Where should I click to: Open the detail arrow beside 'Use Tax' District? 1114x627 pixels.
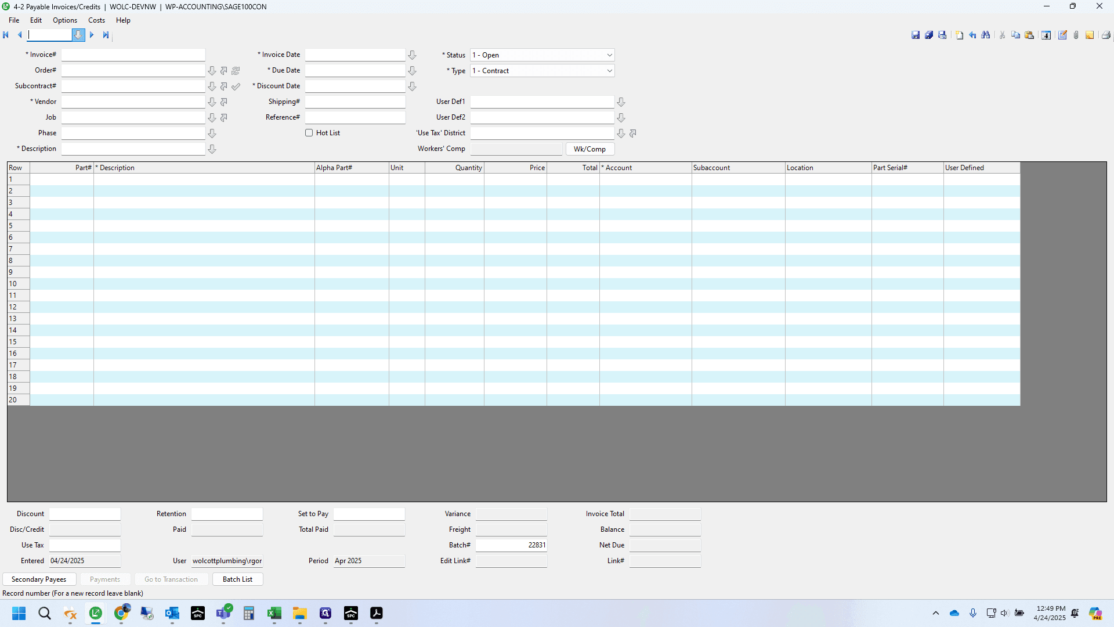[x=633, y=134]
